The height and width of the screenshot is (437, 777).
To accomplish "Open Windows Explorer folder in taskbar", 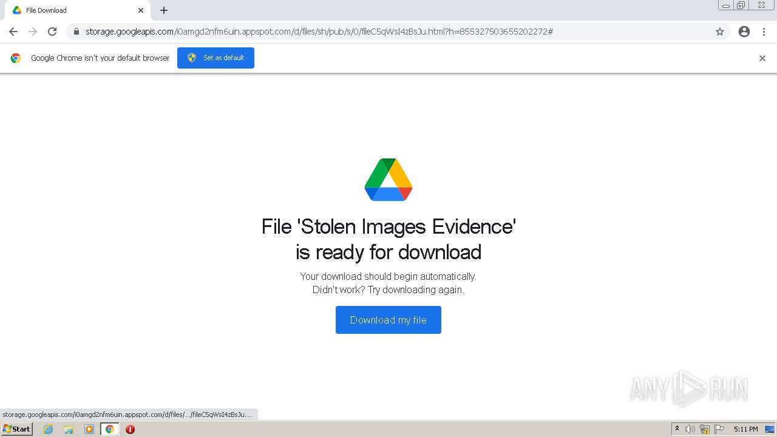I will 69,429.
